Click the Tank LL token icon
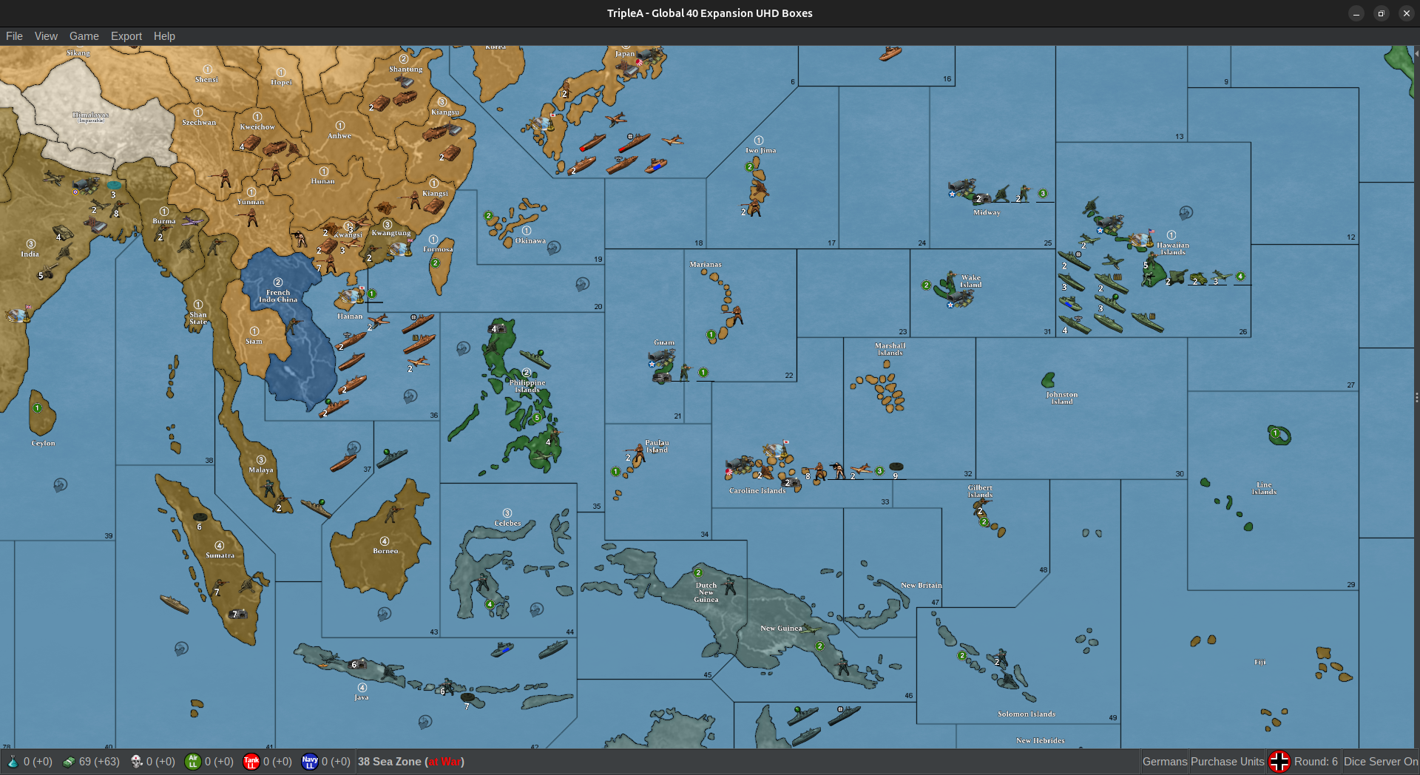 (x=251, y=762)
